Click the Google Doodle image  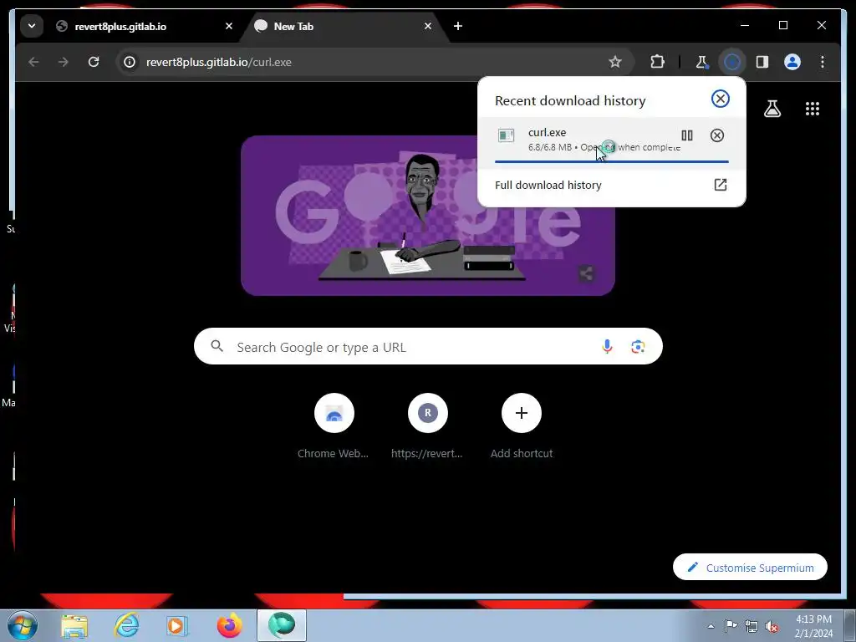(x=427, y=216)
